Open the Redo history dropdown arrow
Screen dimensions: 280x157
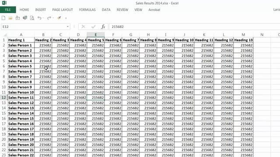53,18
